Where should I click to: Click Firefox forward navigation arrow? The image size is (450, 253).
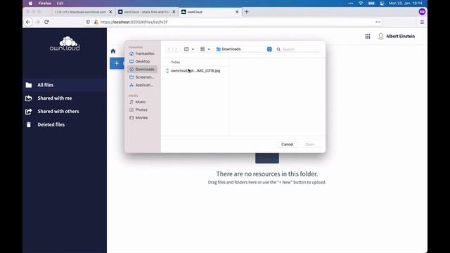click(x=37, y=22)
